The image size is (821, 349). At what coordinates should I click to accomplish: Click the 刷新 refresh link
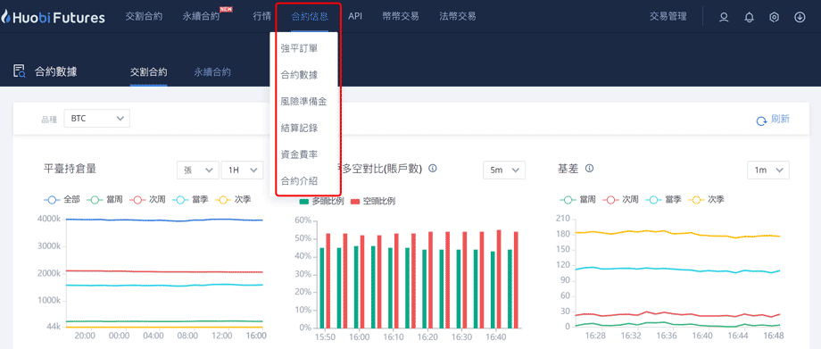coord(780,119)
